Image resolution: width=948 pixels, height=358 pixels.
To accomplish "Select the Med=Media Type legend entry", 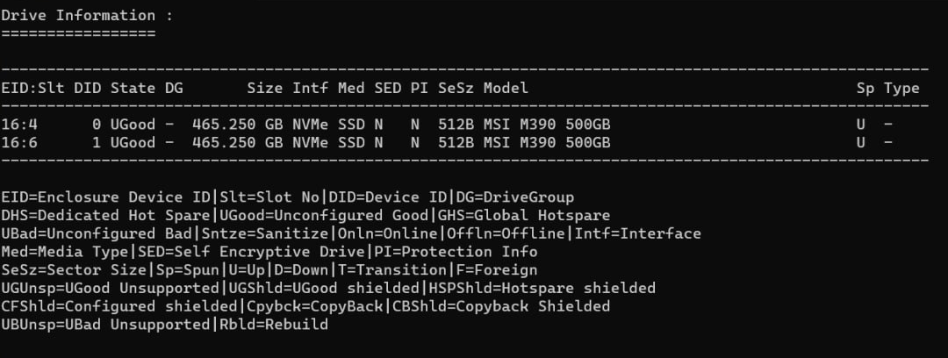I will (x=61, y=252).
